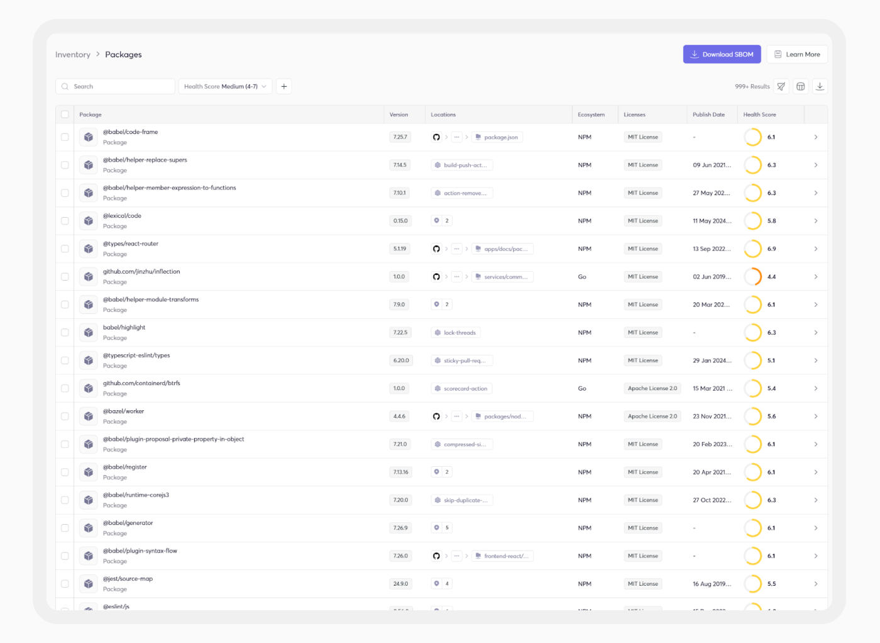The height and width of the screenshot is (643, 880).
Task: Expand the ellipsis path on the @types/react-router row
Action: [x=457, y=248]
